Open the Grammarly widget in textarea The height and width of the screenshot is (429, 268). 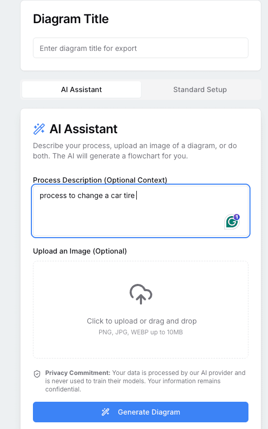pos(231,222)
